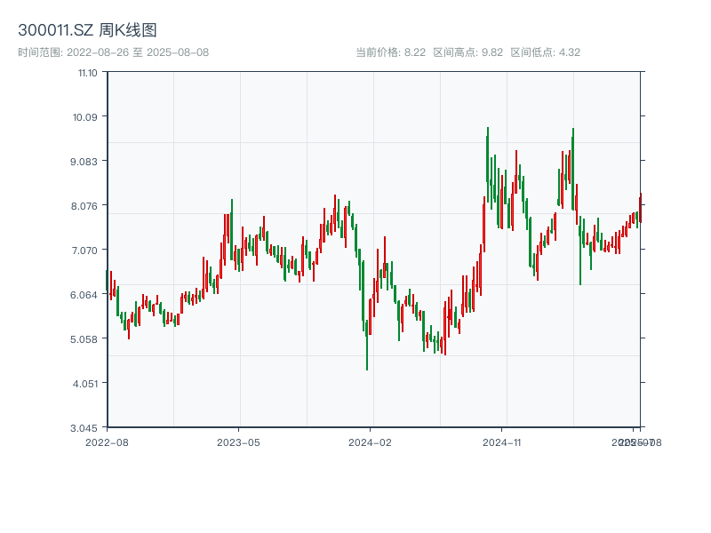The width and height of the screenshot is (711, 533).
Task: Click the 300011.SZ 周K线图 chart title
Action: click(87, 30)
